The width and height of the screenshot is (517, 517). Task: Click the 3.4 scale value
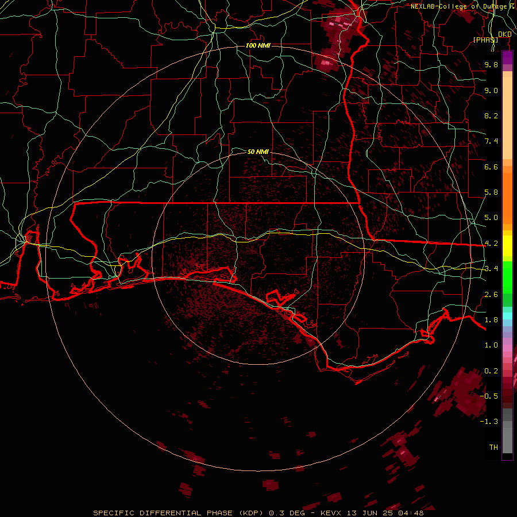tap(491, 269)
